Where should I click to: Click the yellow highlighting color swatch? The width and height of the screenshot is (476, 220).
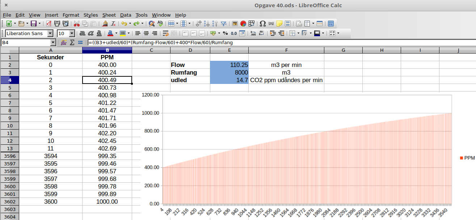122,33
